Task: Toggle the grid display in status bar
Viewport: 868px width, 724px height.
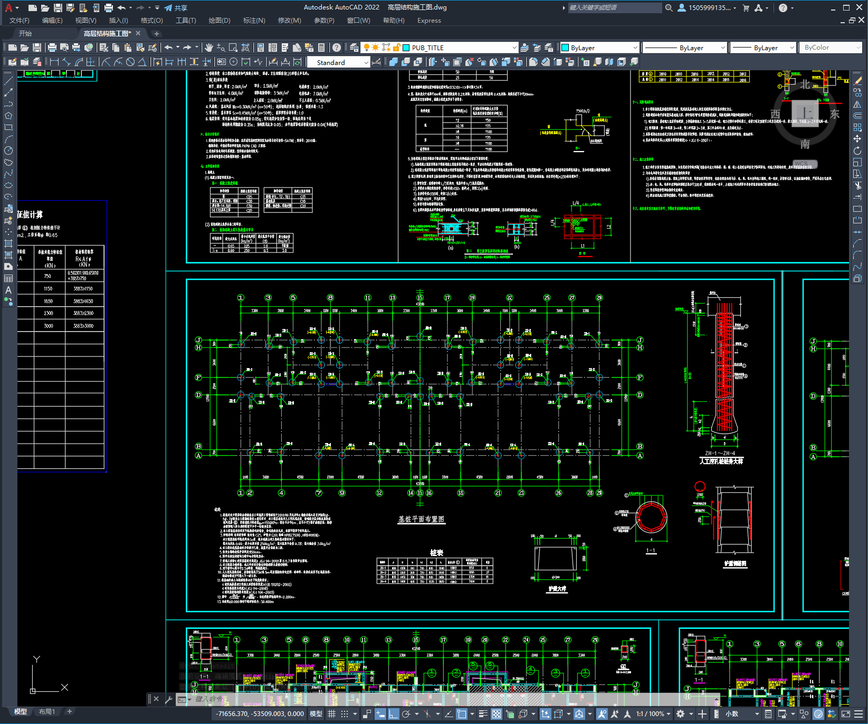Action: [x=332, y=714]
